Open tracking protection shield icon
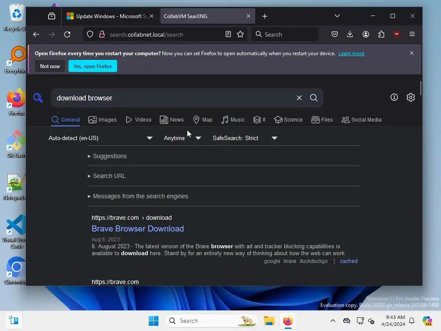 tap(90, 34)
